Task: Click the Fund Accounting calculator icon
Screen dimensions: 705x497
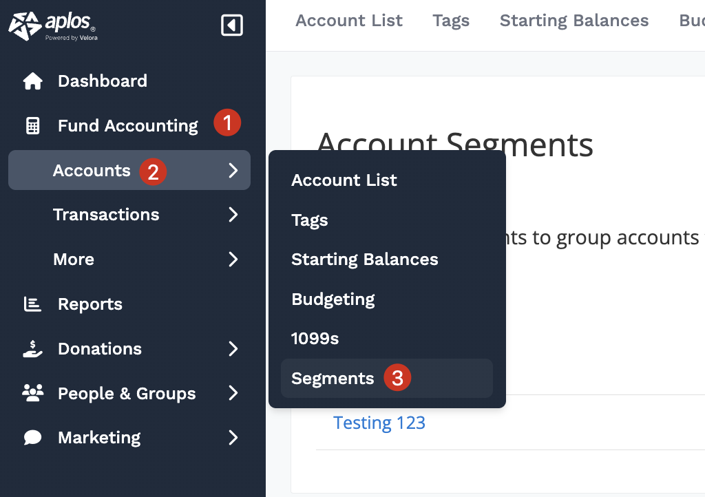Action: pyautogui.click(x=32, y=126)
